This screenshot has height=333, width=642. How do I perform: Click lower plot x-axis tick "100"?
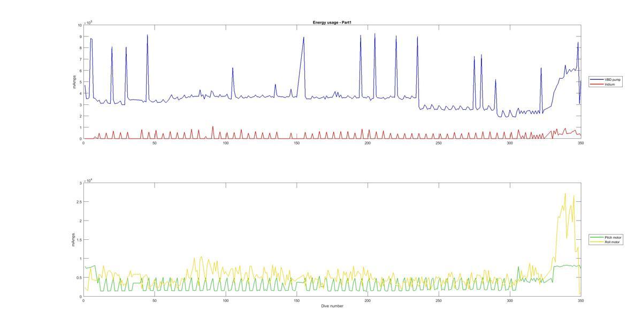click(x=226, y=301)
